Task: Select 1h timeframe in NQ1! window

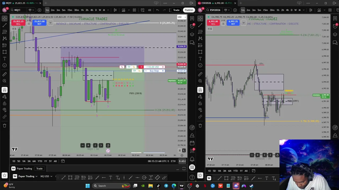Action: [x=82, y=10]
